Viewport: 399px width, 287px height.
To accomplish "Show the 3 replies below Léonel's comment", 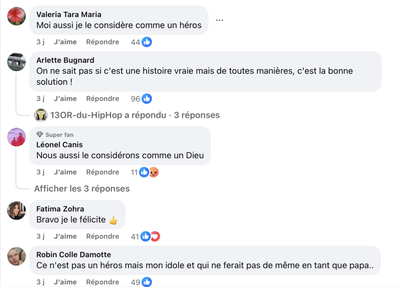I will pos(81,188).
